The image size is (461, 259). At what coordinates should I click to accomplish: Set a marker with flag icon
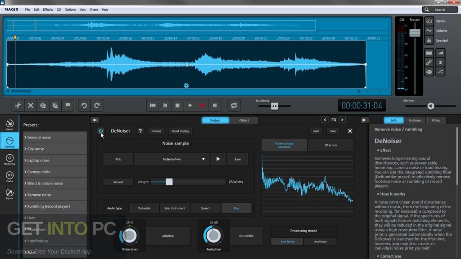pos(68,105)
